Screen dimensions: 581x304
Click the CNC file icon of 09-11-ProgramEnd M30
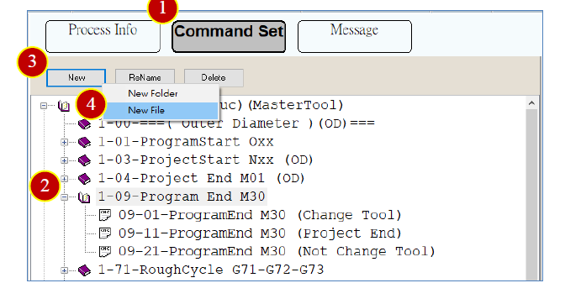(105, 233)
